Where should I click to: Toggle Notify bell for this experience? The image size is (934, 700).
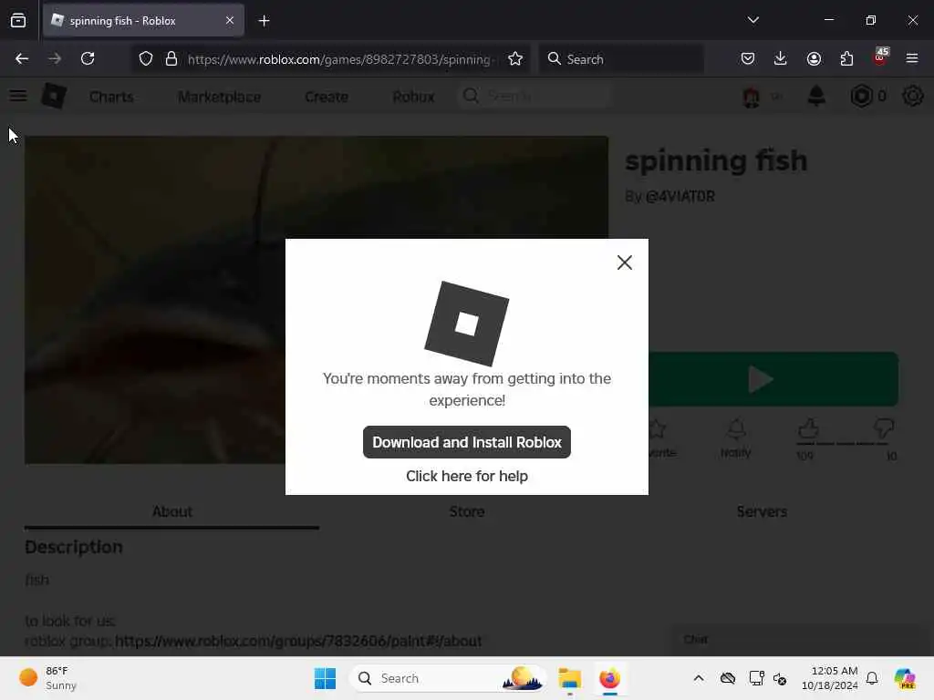[736, 438]
